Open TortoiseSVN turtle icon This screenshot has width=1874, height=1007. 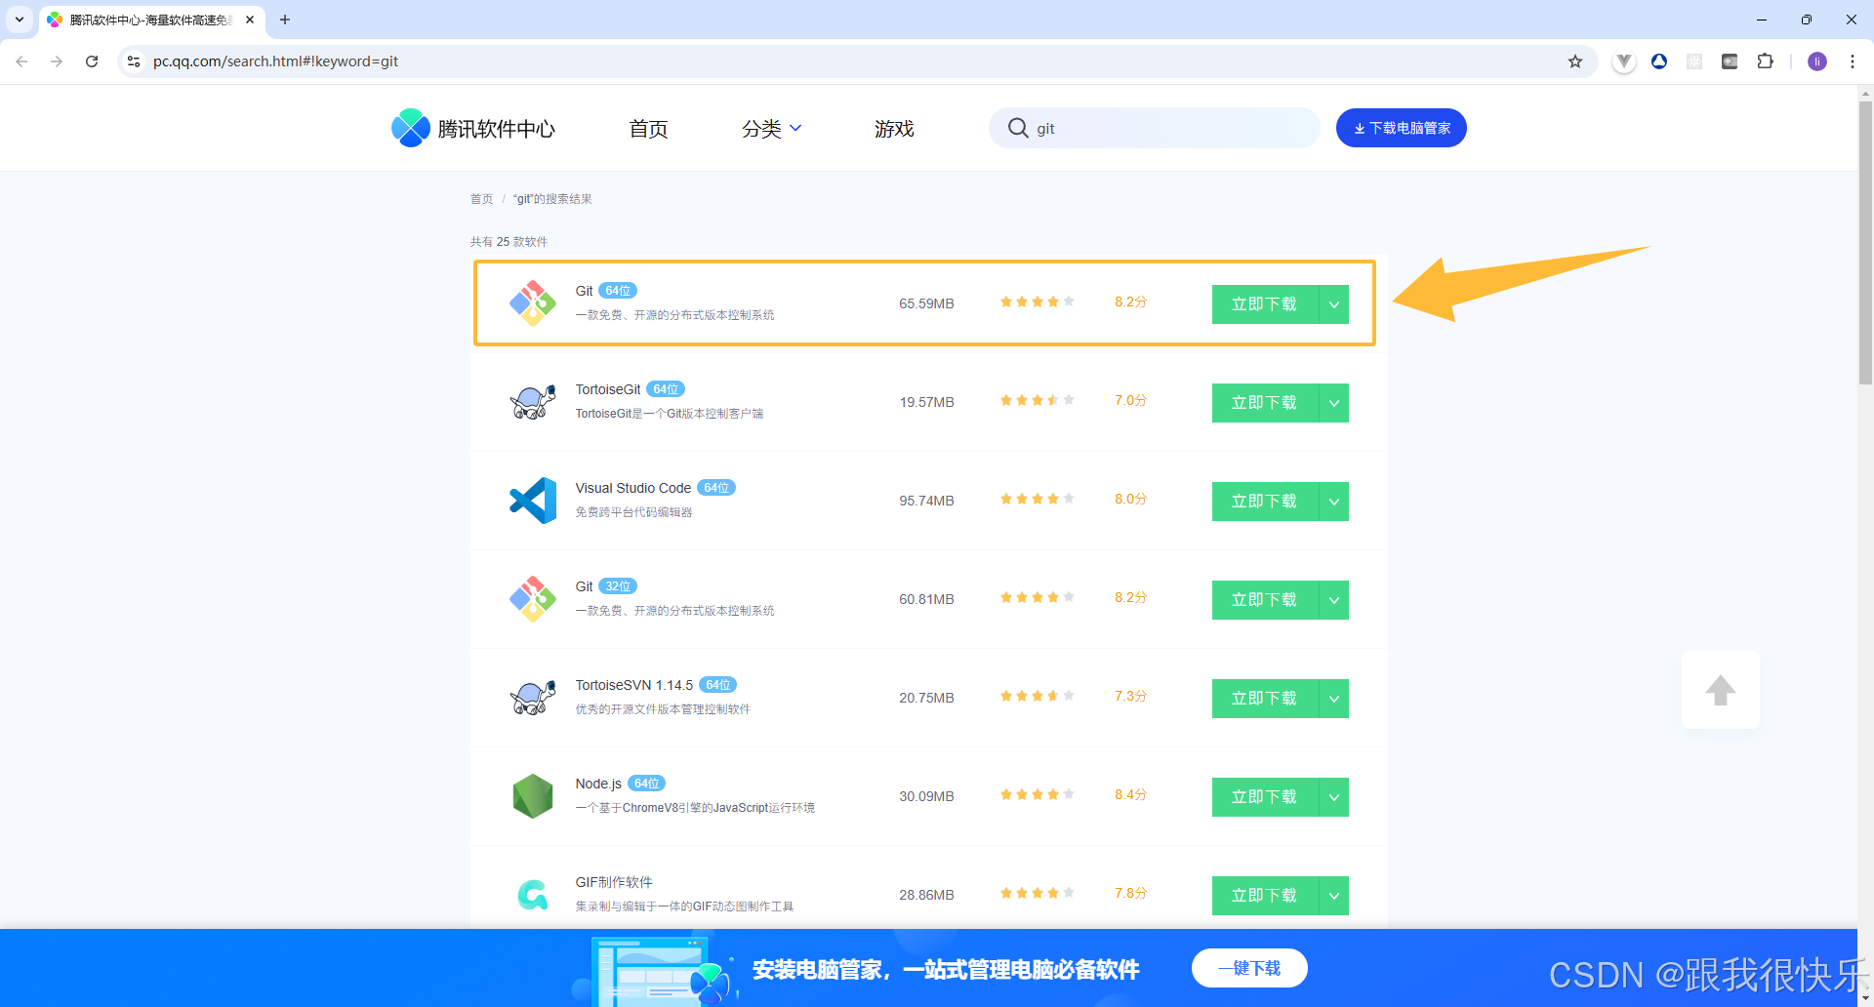pyautogui.click(x=533, y=698)
